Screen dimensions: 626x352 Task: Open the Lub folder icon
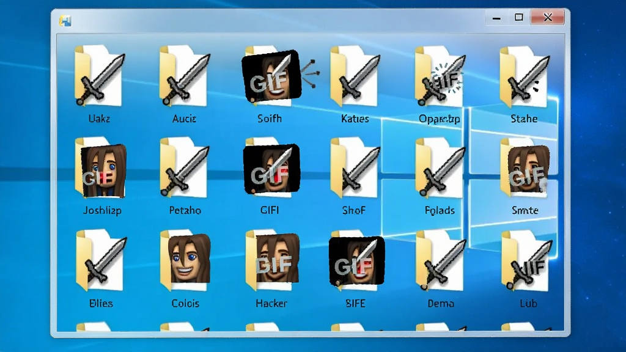527,260
